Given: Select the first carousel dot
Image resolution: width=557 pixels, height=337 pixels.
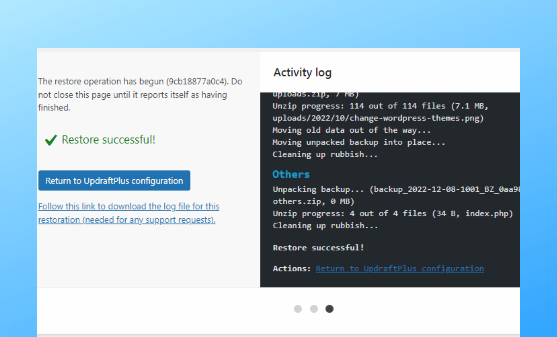Looking at the screenshot, I should click(298, 309).
